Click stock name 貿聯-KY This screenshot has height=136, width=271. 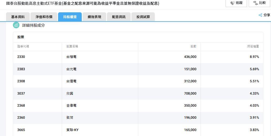click(x=73, y=130)
